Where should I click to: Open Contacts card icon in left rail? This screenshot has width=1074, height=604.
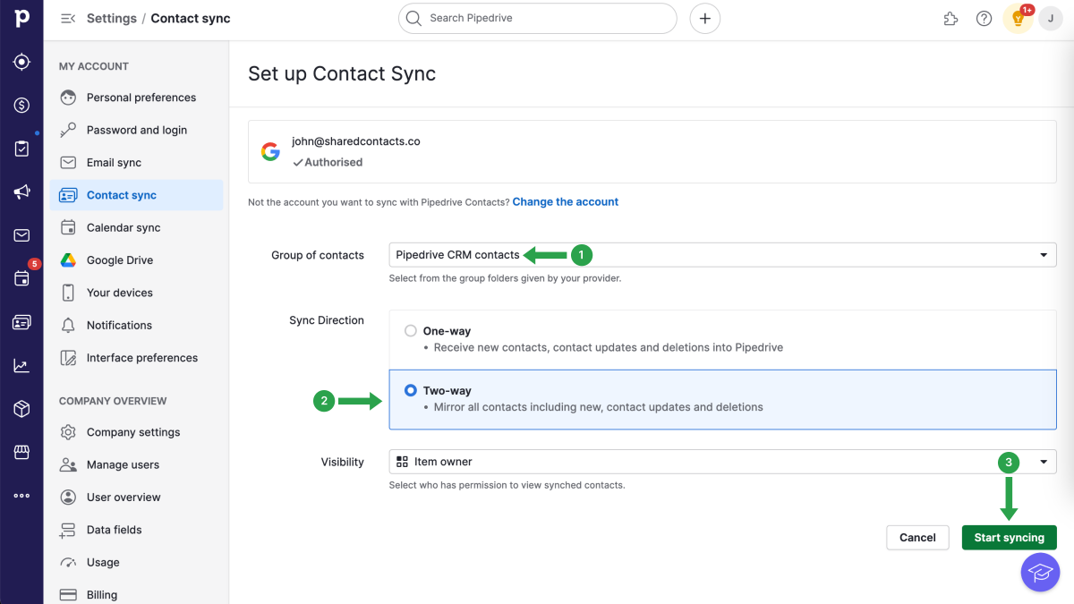coord(21,322)
